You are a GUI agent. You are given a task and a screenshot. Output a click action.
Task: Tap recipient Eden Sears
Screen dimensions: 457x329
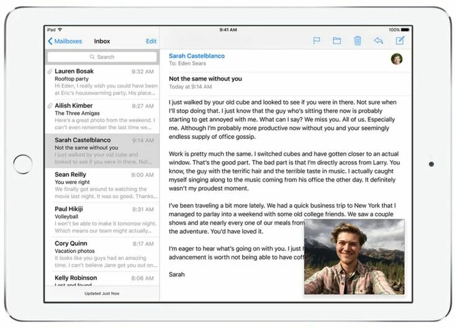192,63
